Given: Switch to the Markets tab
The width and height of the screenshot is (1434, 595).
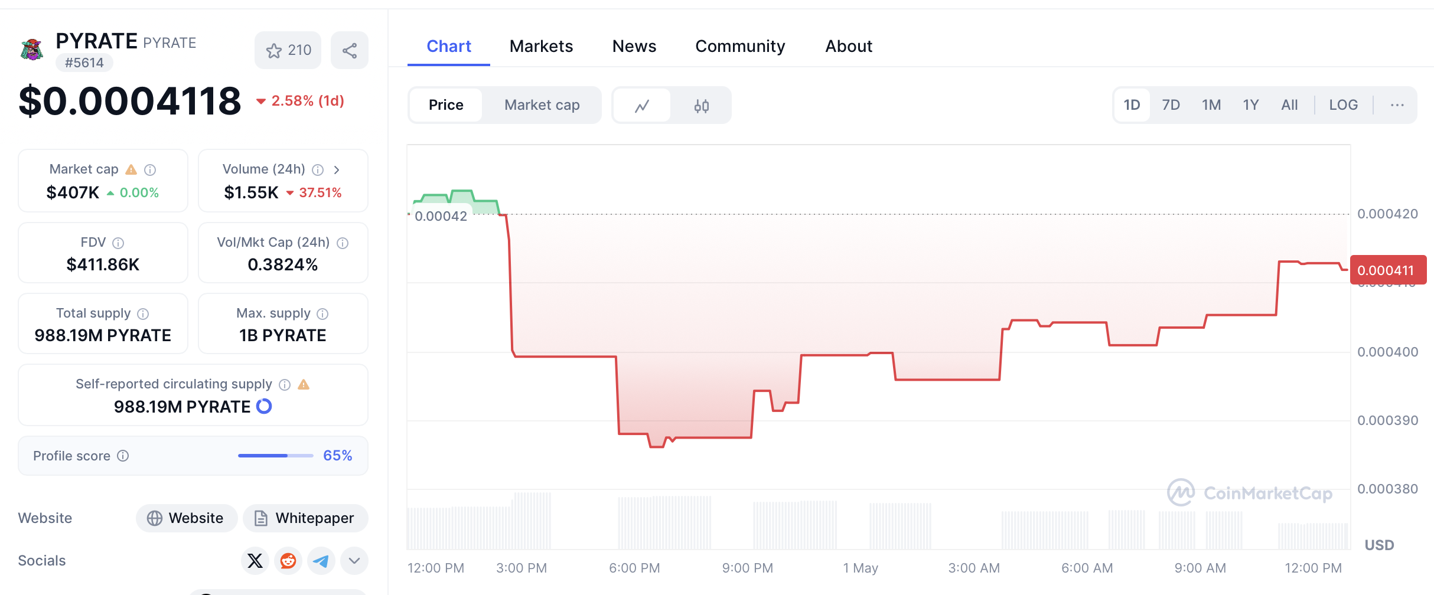Looking at the screenshot, I should coord(541,46).
